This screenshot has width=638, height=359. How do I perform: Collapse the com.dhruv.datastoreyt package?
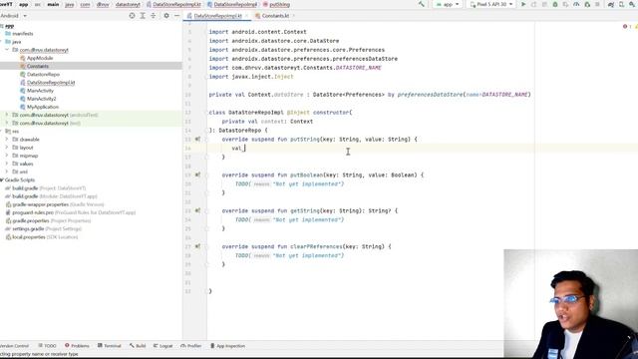(7, 50)
